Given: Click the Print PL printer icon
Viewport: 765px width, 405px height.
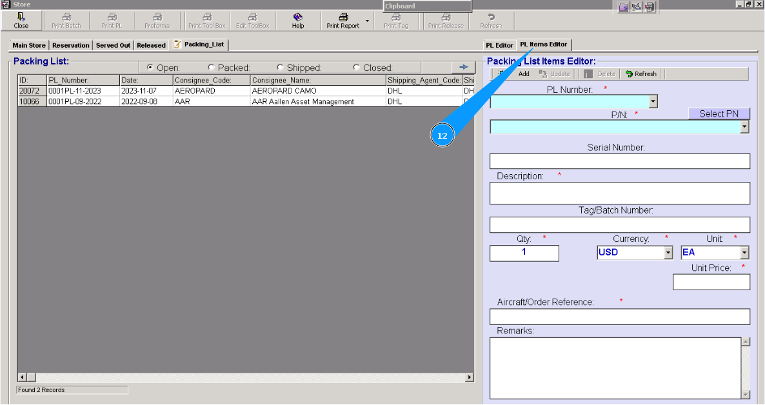Looking at the screenshot, I should [x=112, y=17].
